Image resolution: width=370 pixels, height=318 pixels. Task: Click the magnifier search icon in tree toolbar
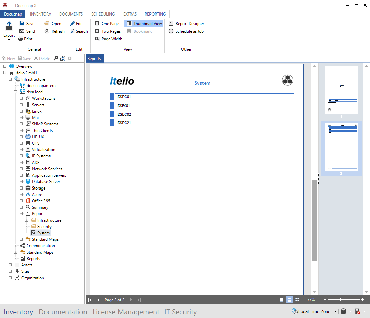(x=56, y=58)
